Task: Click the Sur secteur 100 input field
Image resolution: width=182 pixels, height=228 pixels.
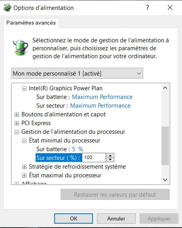Action: (94, 158)
